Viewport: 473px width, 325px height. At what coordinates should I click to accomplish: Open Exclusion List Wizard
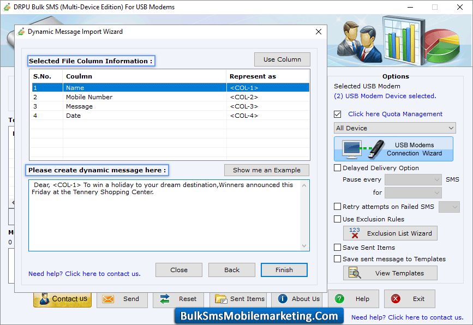(390, 233)
